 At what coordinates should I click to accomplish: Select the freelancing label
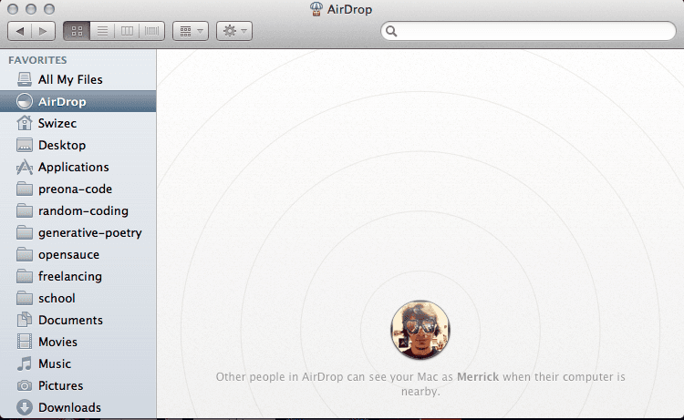tap(70, 276)
